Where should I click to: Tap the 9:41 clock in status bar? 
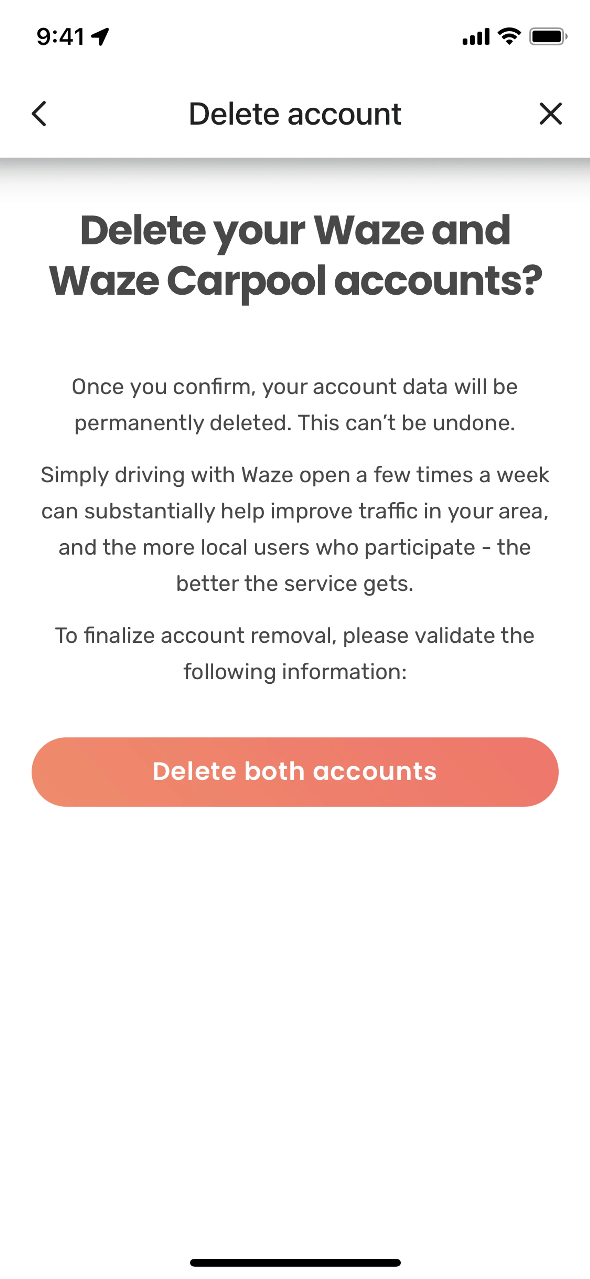(61, 36)
